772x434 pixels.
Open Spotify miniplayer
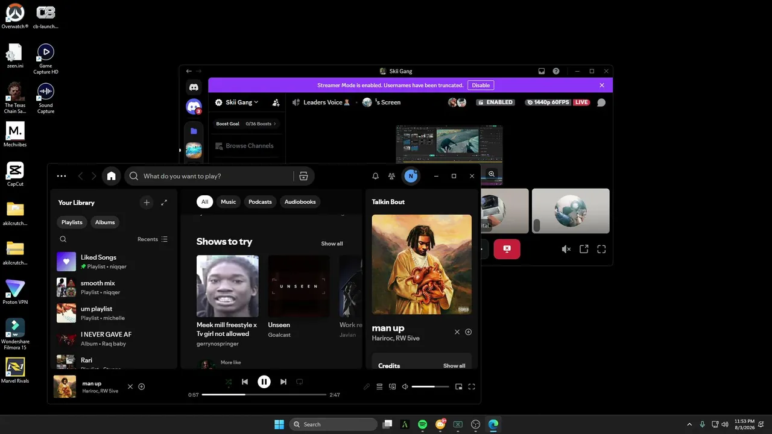click(459, 386)
